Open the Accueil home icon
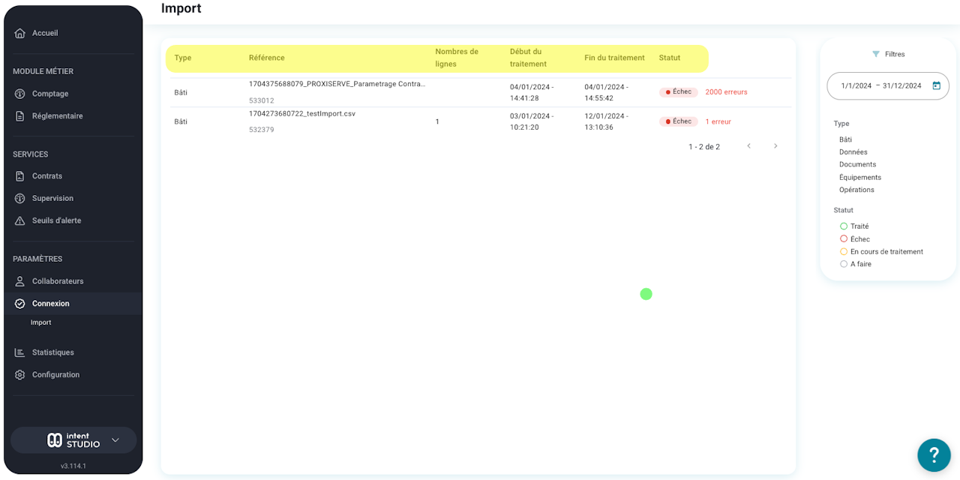Viewport: 960px width, 480px height. pyautogui.click(x=20, y=33)
